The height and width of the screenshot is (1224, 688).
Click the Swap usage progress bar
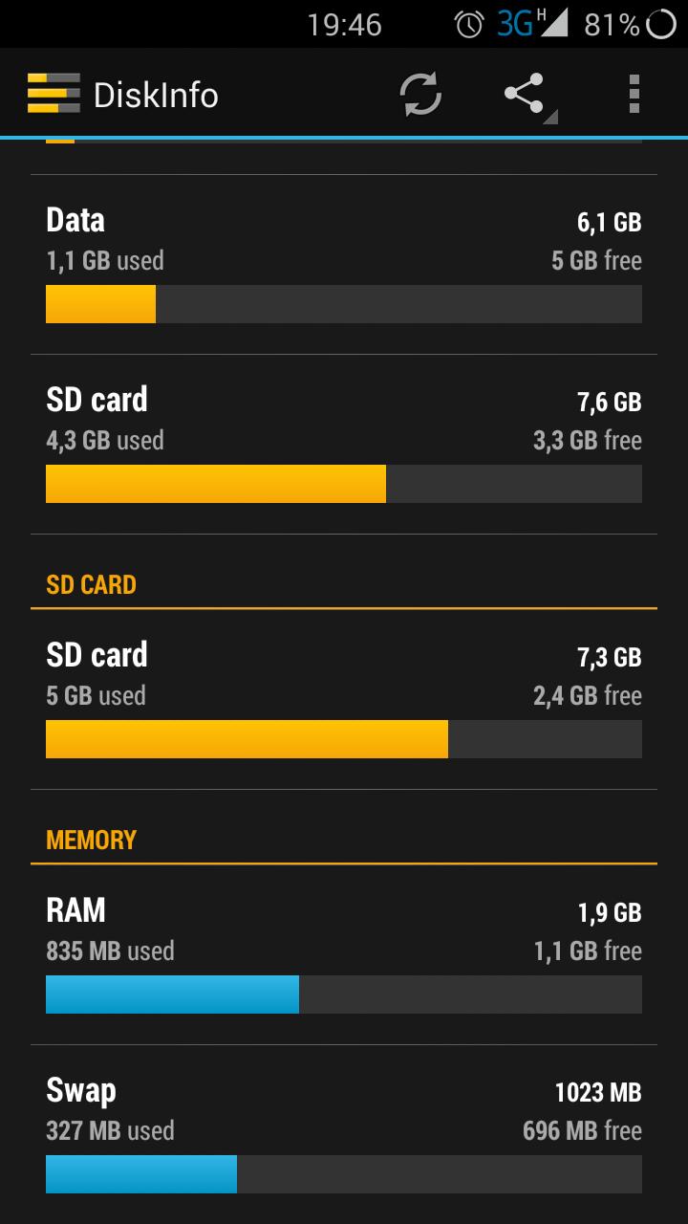tap(344, 1174)
